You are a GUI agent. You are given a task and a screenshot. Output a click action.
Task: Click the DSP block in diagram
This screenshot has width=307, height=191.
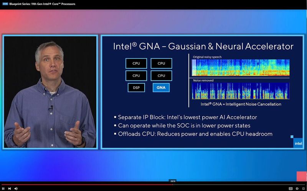136,88
